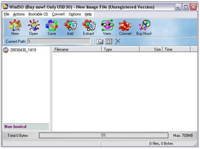This screenshot has width=200, height=149.
Task: Click the Convert toolbar icon
Action: pyautogui.click(x=125, y=28)
